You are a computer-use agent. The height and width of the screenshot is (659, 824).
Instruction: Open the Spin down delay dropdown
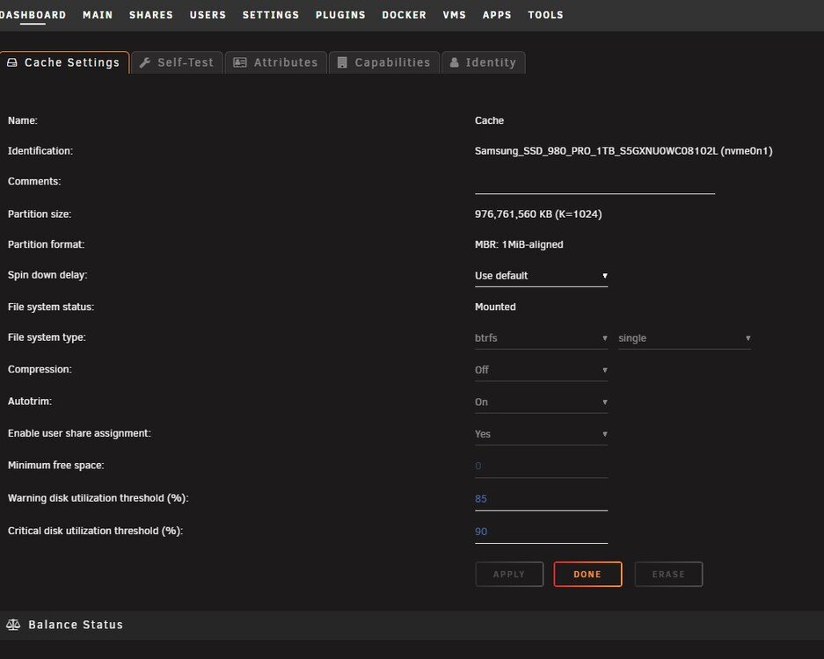(542, 276)
